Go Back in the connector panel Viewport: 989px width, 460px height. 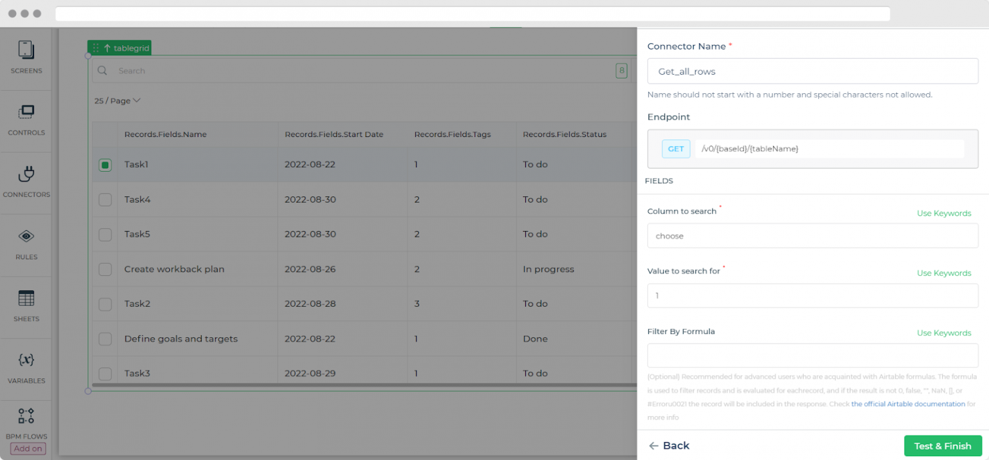pyautogui.click(x=668, y=445)
